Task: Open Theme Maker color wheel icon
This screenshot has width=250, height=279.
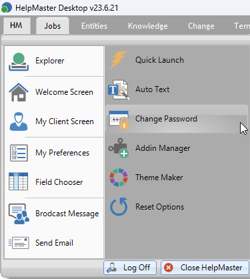Action: click(x=119, y=178)
